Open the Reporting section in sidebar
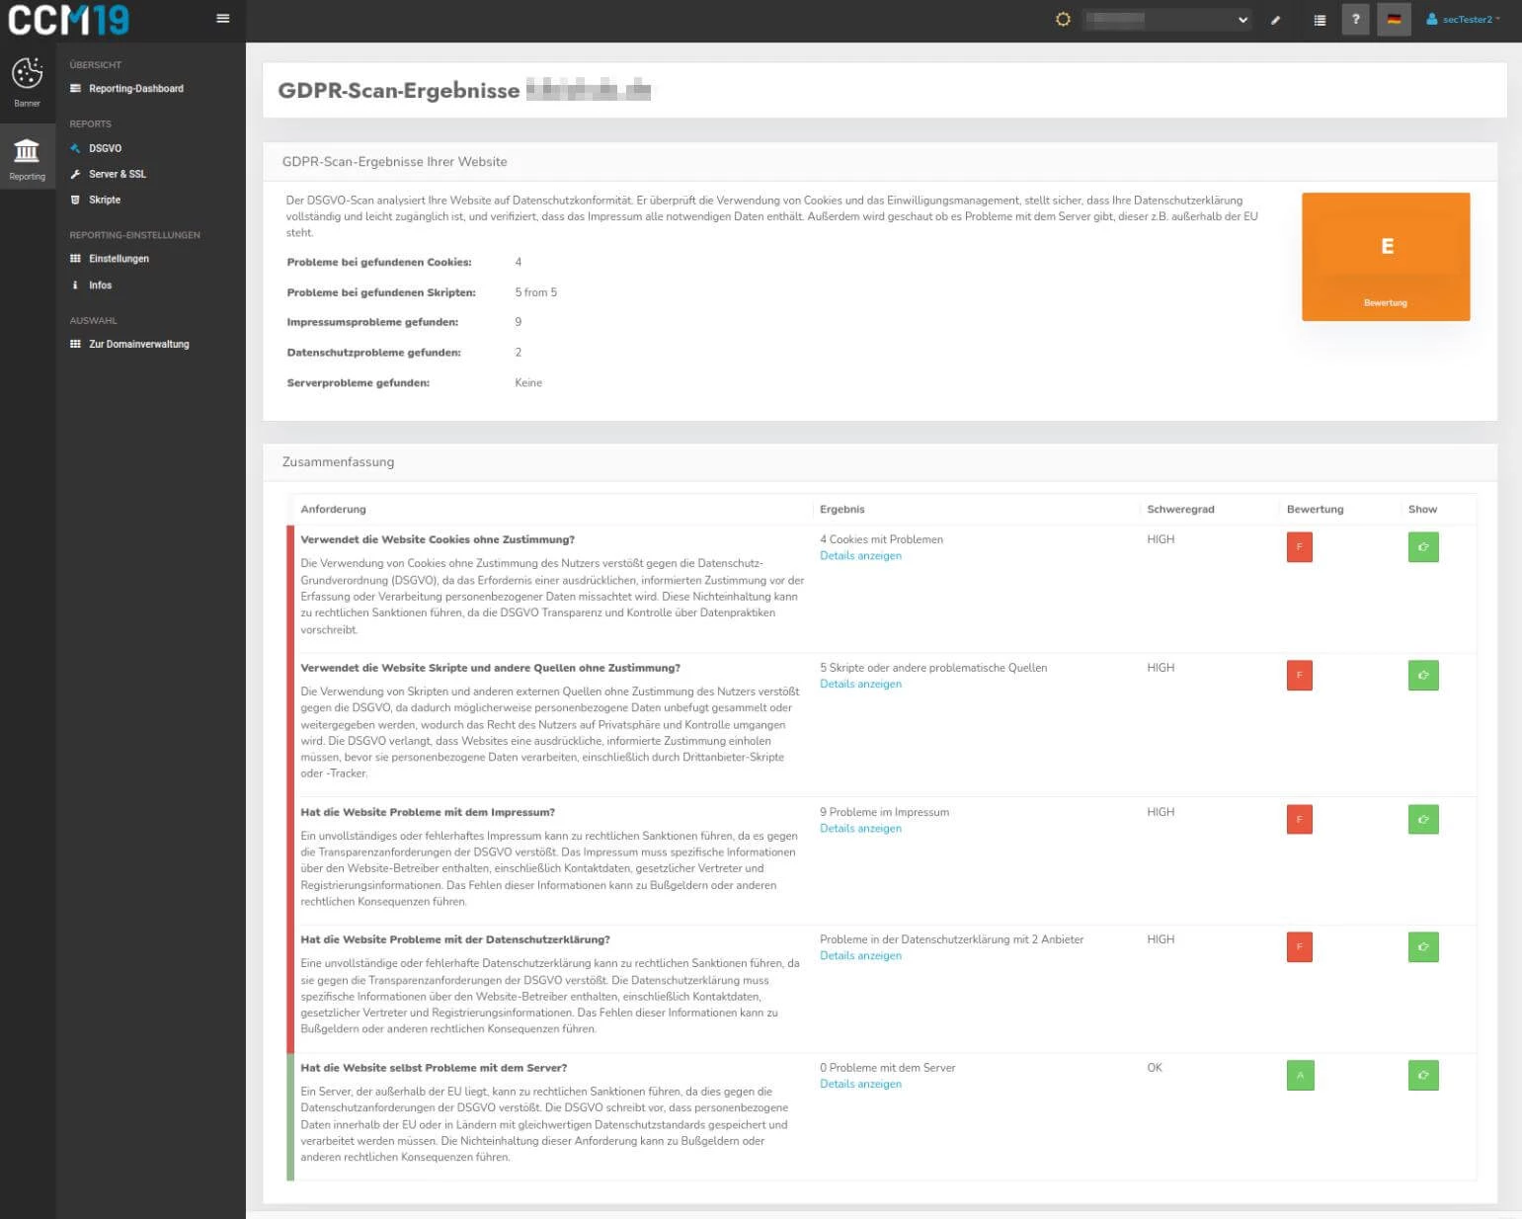1522x1219 pixels. (x=27, y=158)
